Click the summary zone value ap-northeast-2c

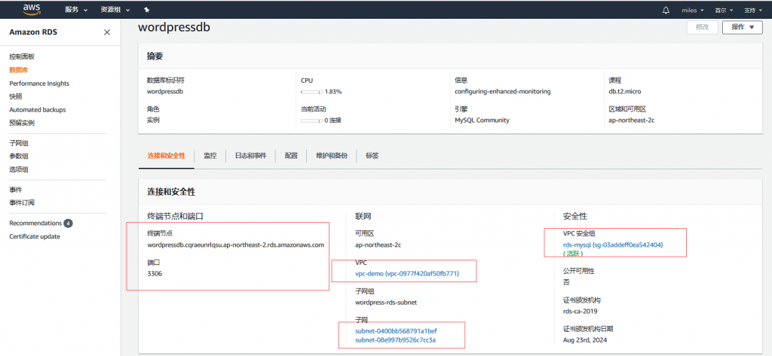coord(631,120)
